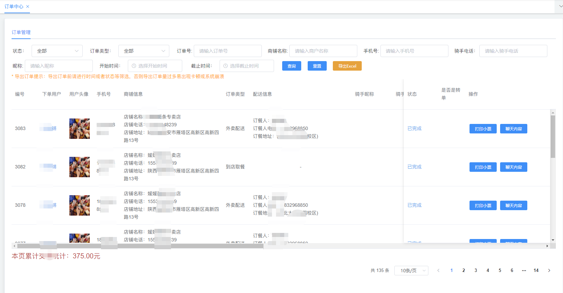This screenshot has width=563, height=293.
Task: Focus the 昵称 input field
Action: (59, 66)
